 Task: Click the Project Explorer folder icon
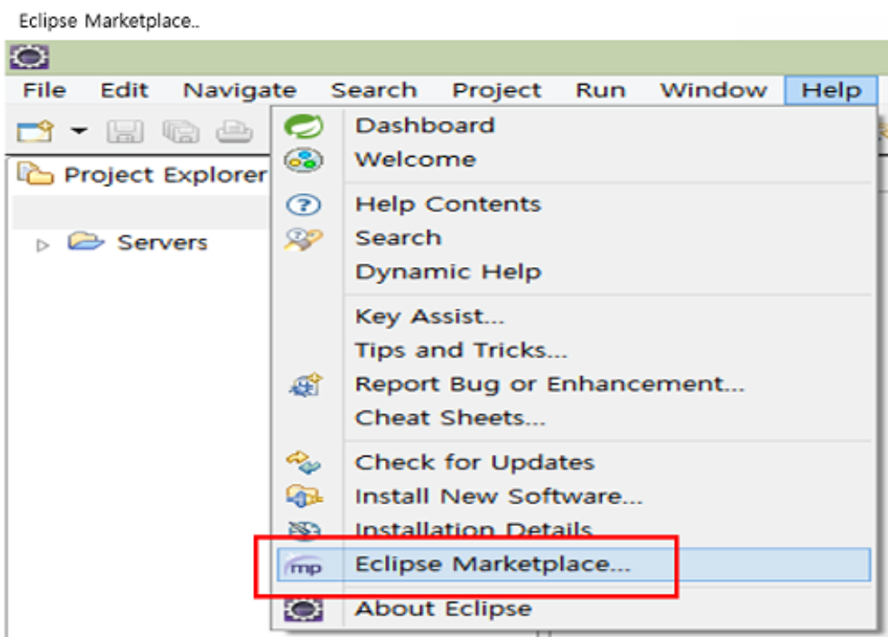point(35,174)
